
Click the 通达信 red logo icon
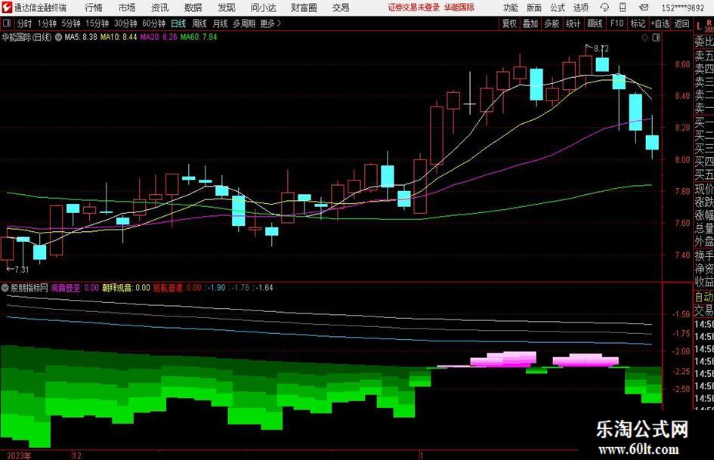7,8
